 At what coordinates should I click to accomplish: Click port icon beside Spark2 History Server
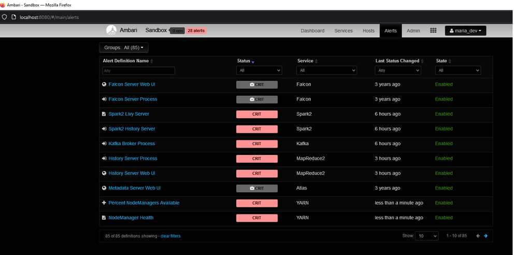[104, 129]
